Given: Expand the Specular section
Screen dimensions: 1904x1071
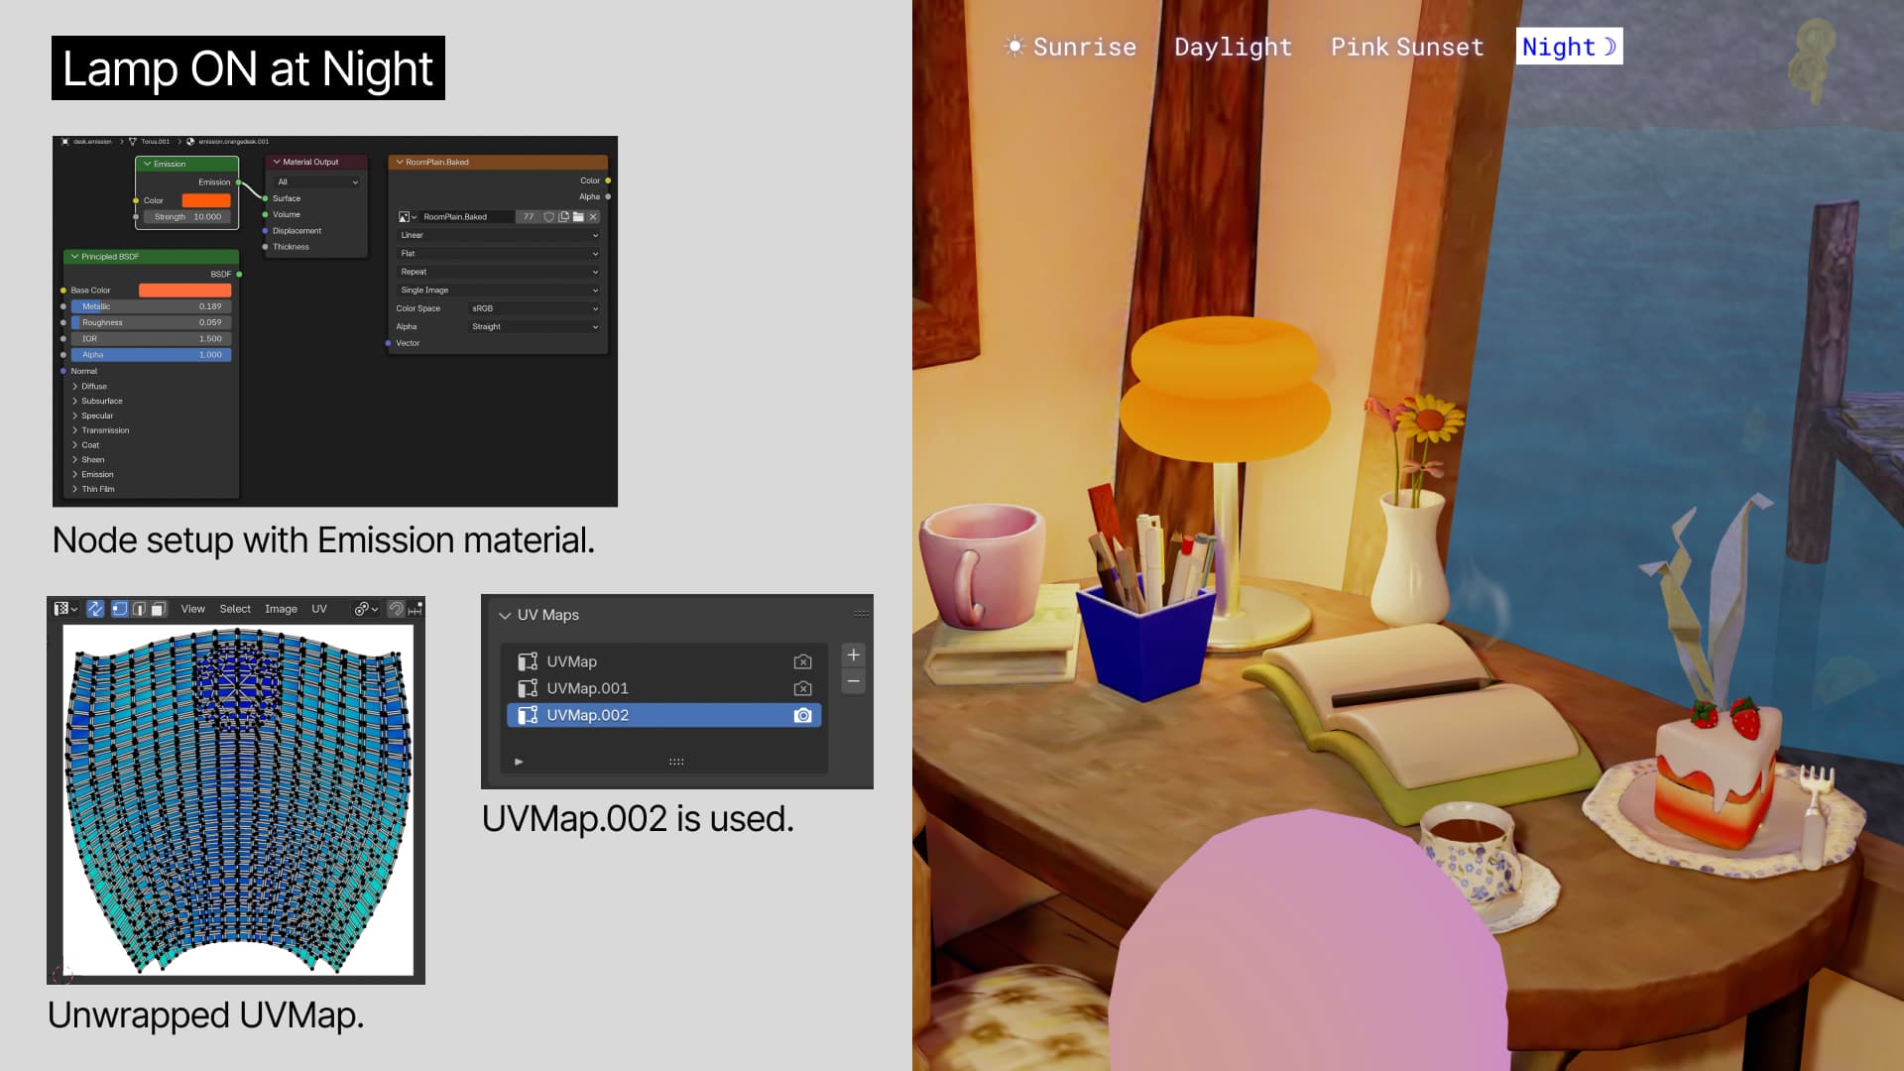Looking at the screenshot, I should coord(92,416).
